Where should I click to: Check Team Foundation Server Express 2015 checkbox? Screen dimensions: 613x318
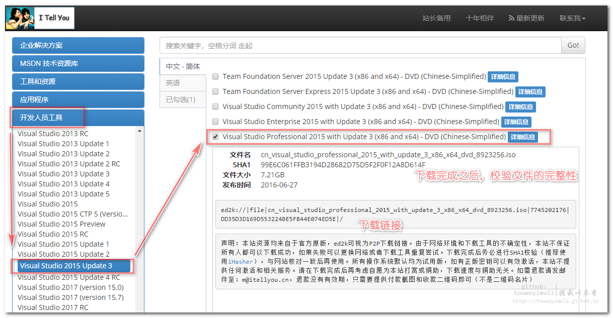215,92
